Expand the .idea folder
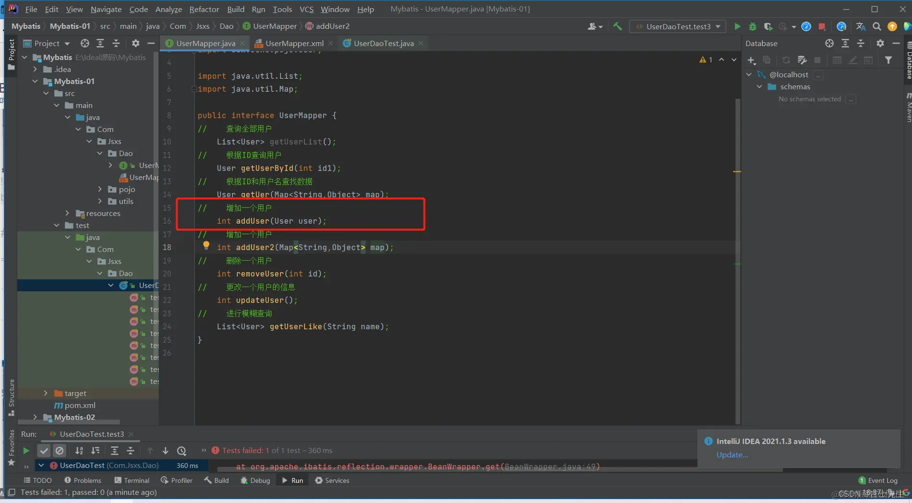 coord(35,69)
